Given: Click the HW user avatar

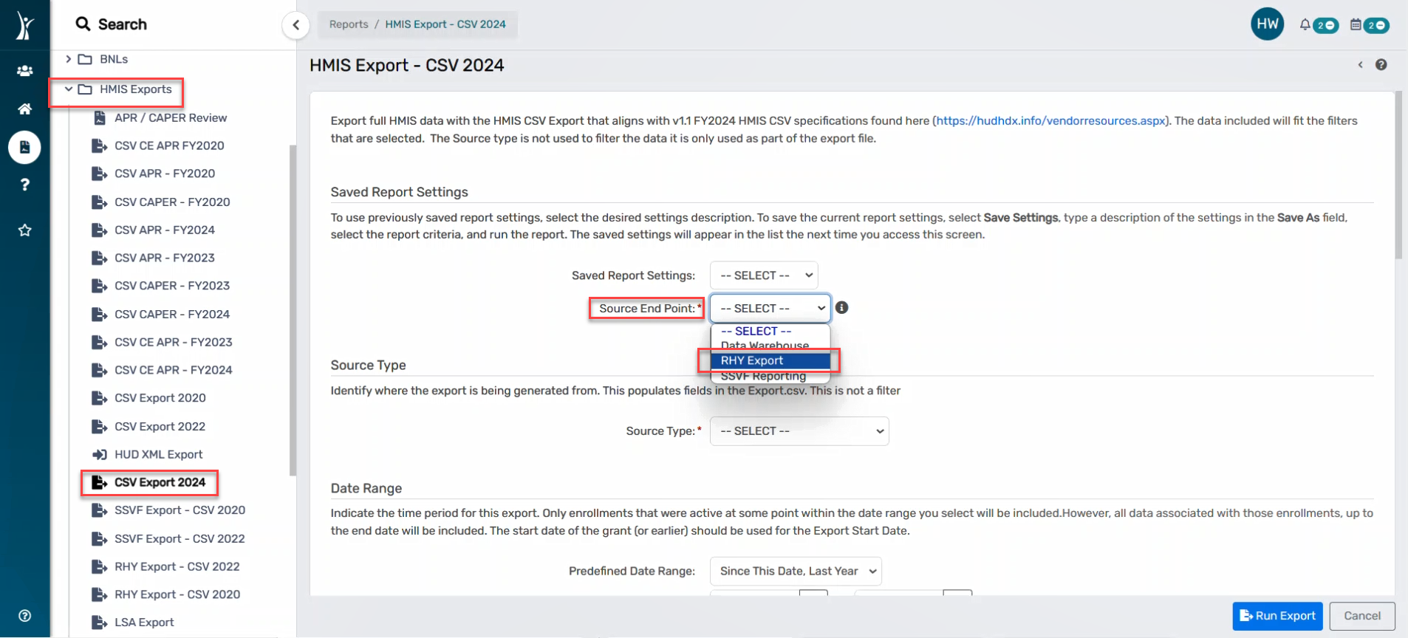Looking at the screenshot, I should click(1267, 24).
